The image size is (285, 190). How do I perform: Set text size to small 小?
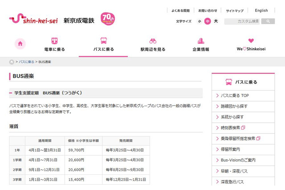[x=199, y=21]
